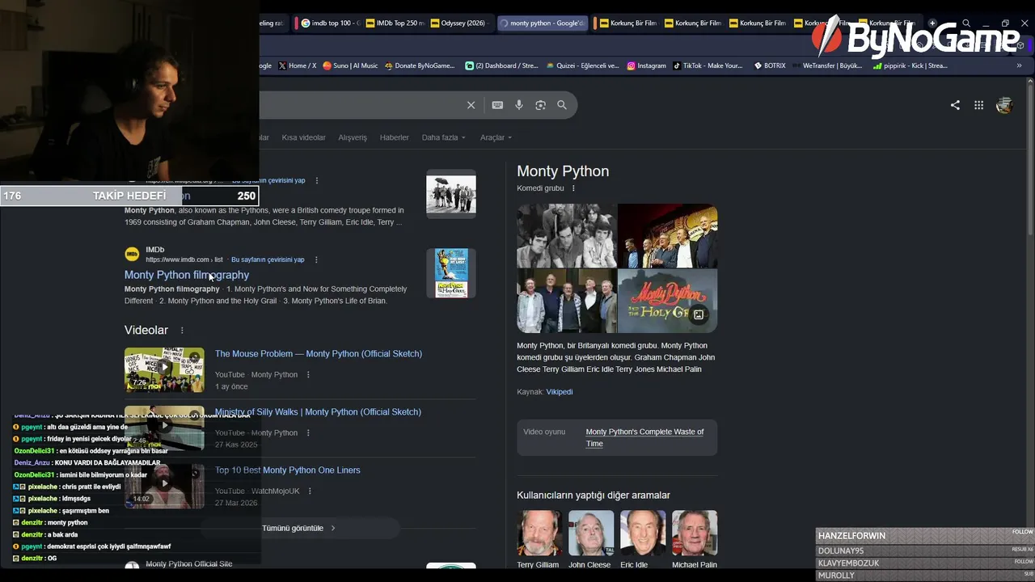Viewport: 1035px width, 582px height.
Task: Open Top 10 Best Monty Python One Liners
Action: 288,470
